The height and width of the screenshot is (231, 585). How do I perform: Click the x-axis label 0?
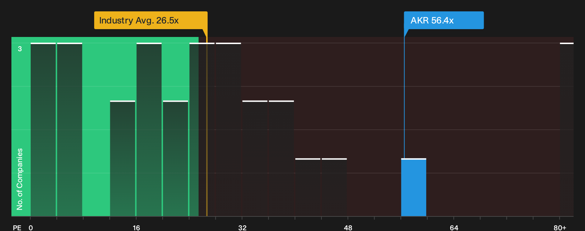pyautogui.click(x=31, y=227)
